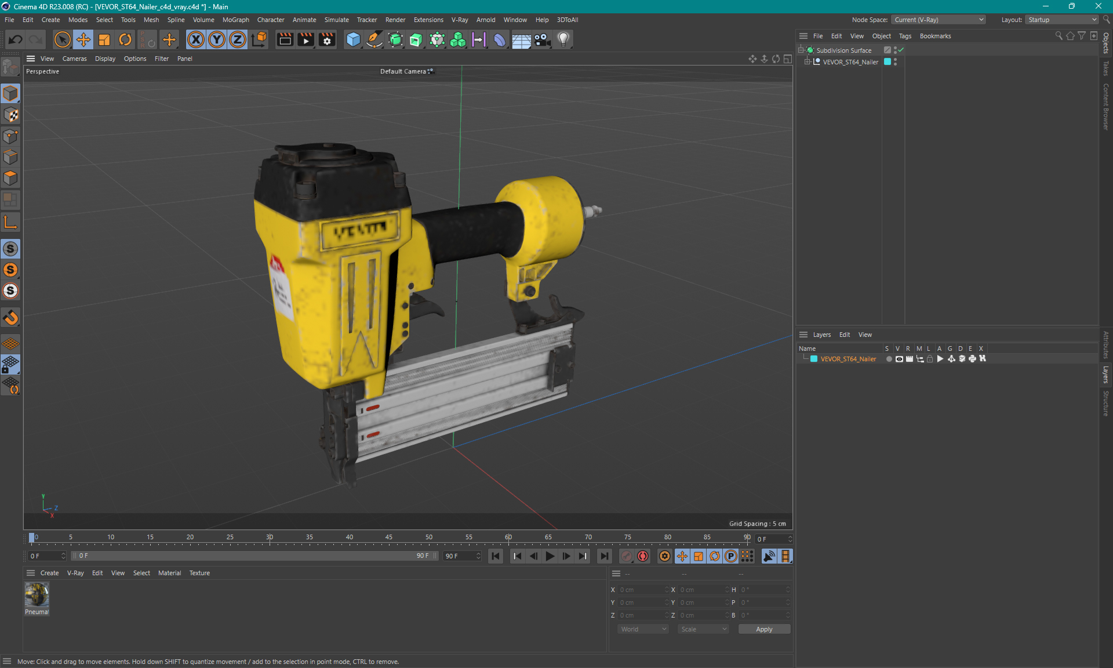Toggle visibility of VEVOR_ST64_Nailer layer

[897, 359]
